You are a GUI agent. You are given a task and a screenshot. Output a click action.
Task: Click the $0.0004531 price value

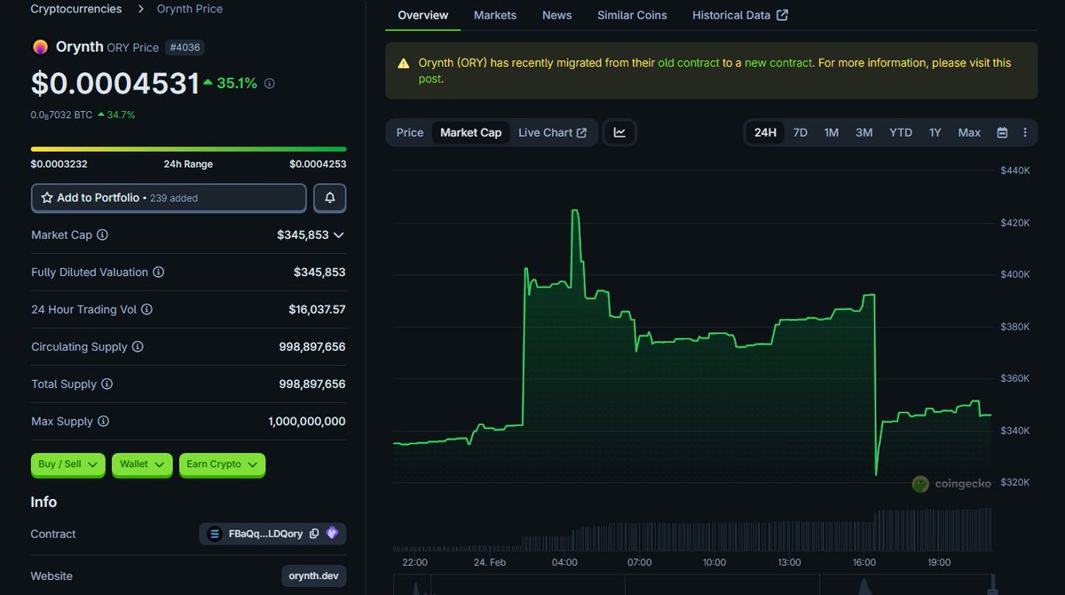(x=114, y=83)
